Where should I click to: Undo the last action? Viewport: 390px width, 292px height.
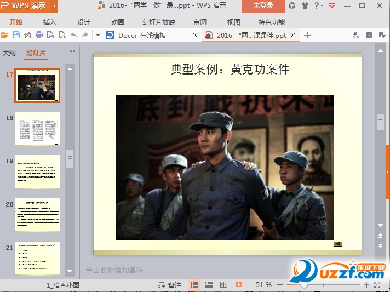tap(73, 35)
